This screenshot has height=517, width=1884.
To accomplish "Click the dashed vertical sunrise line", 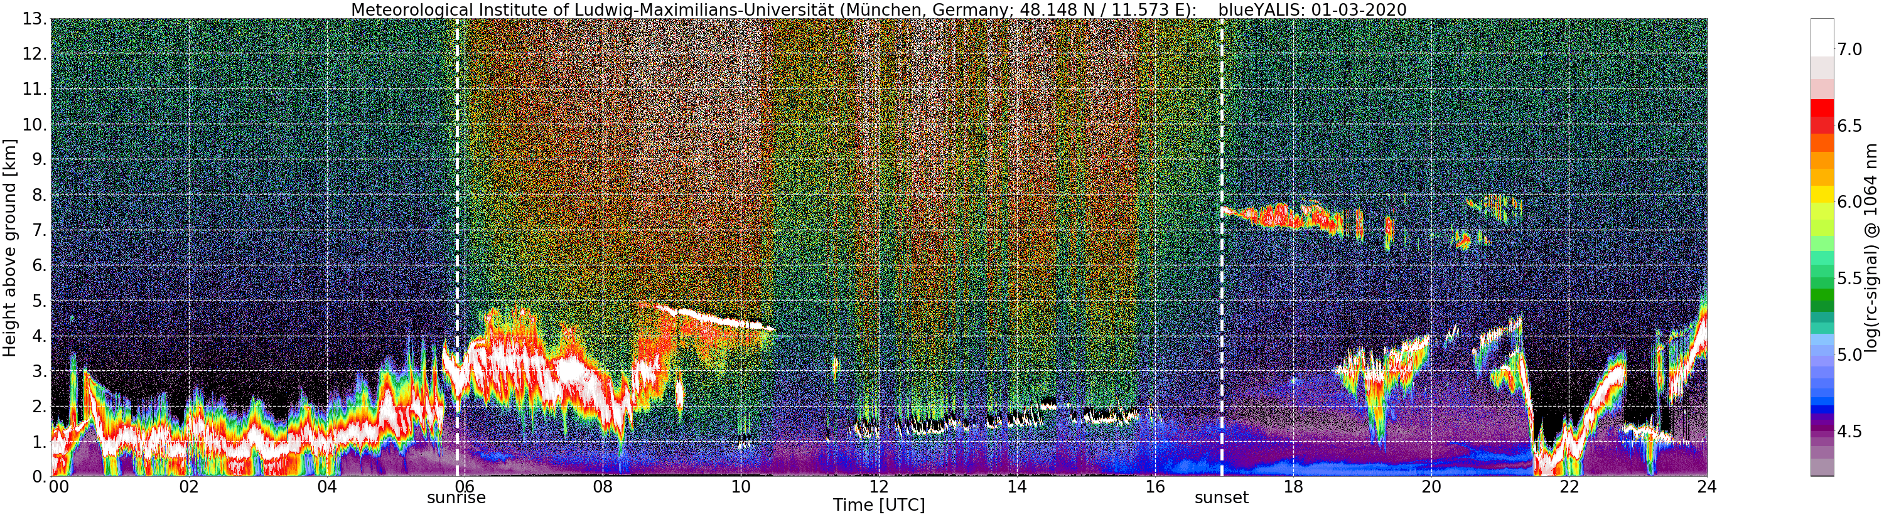I will pos(457,247).
